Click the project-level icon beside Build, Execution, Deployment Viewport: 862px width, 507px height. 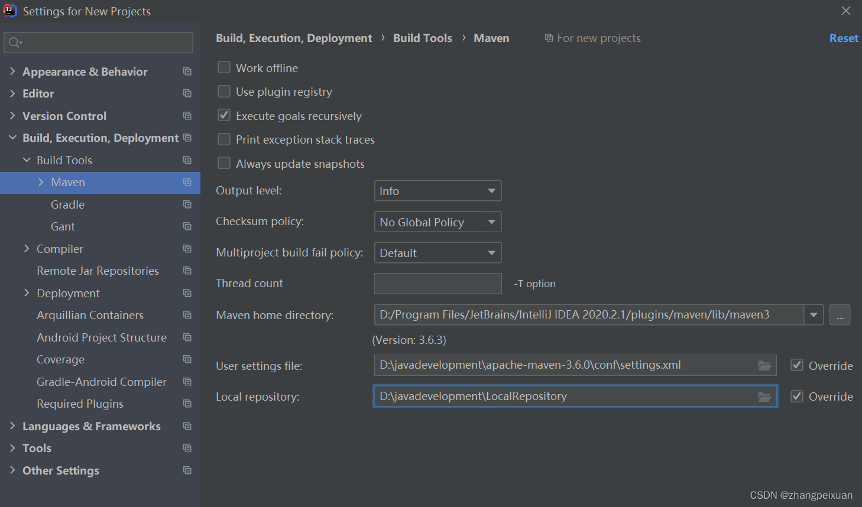pyautogui.click(x=187, y=138)
